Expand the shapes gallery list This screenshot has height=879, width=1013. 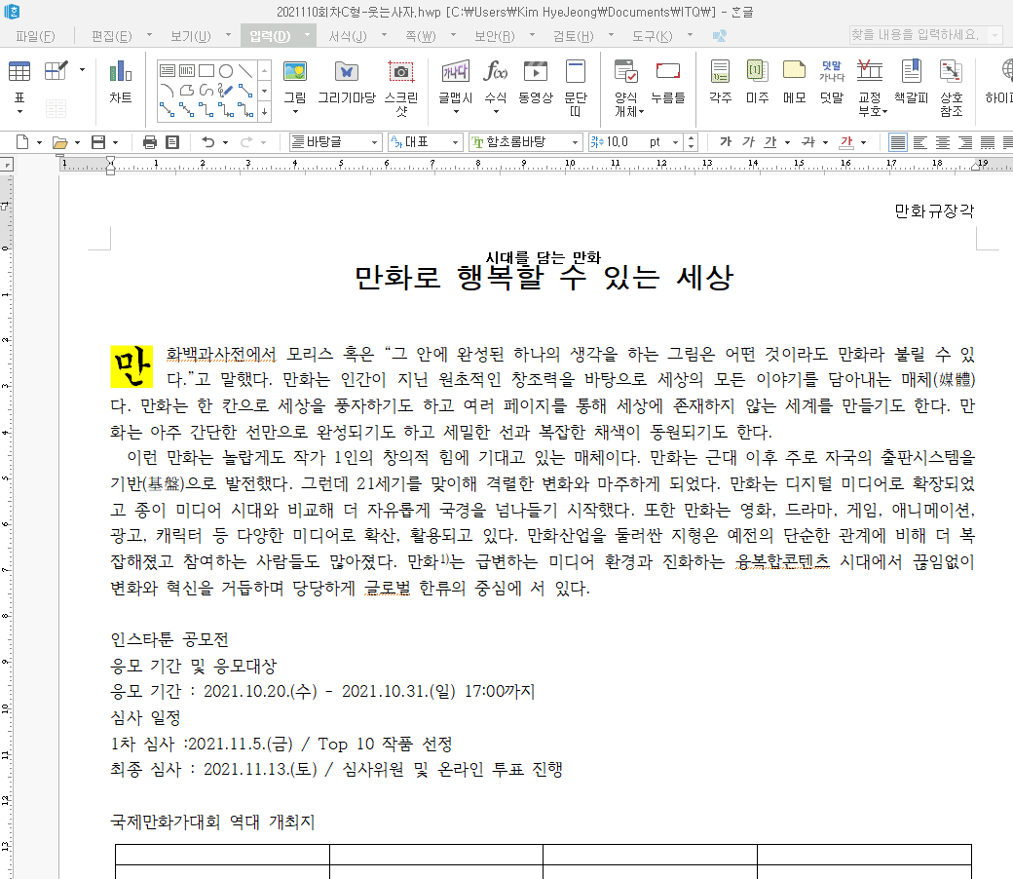(x=264, y=112)
